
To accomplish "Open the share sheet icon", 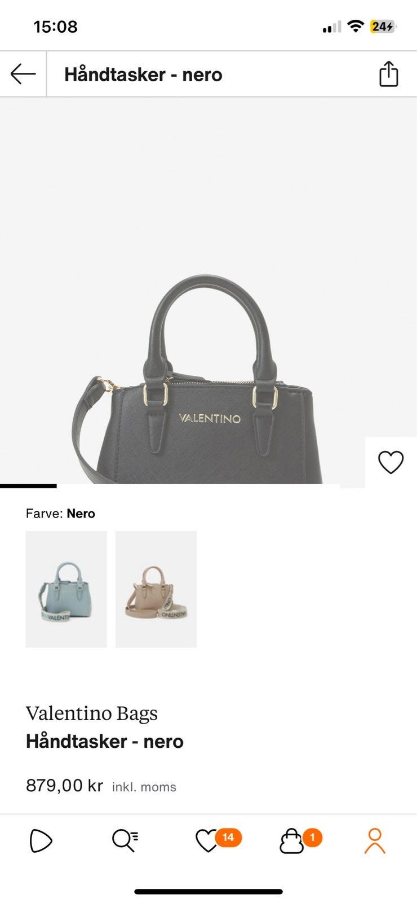I will pyautogui.click(x=388, y=74).
